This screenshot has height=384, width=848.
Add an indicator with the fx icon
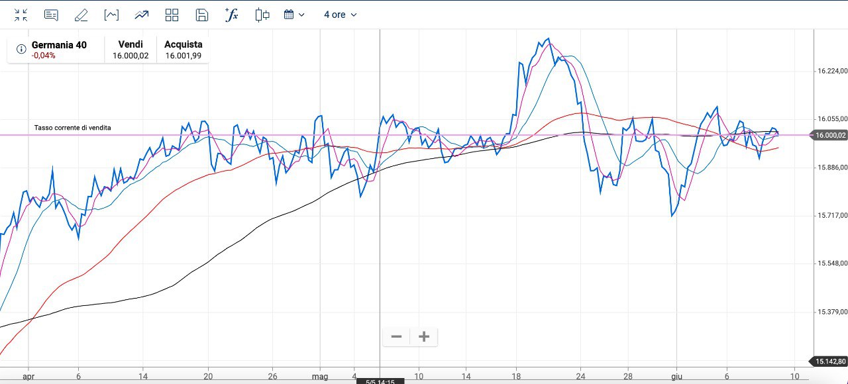point(231,15)
